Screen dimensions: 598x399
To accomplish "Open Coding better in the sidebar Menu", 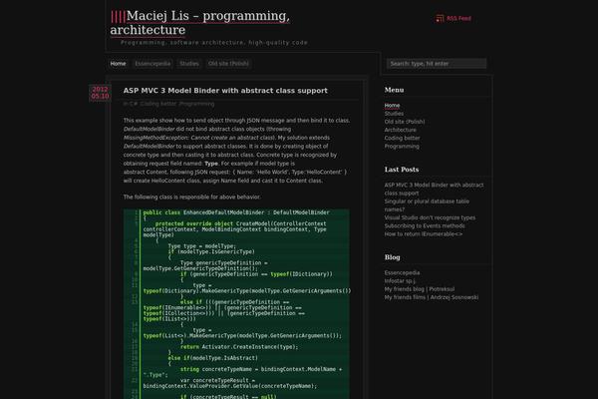I will [402, 139].
